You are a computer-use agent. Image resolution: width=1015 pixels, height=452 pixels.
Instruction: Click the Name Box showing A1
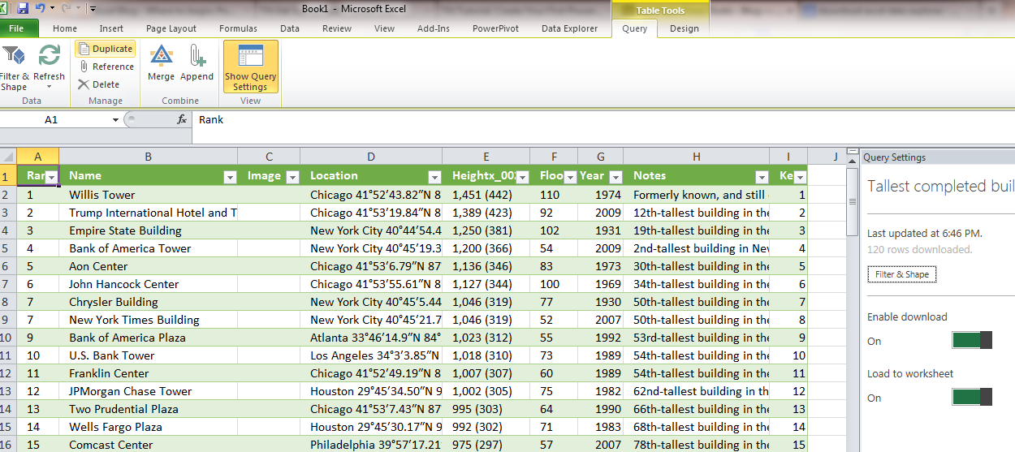(x=52, y=119)
